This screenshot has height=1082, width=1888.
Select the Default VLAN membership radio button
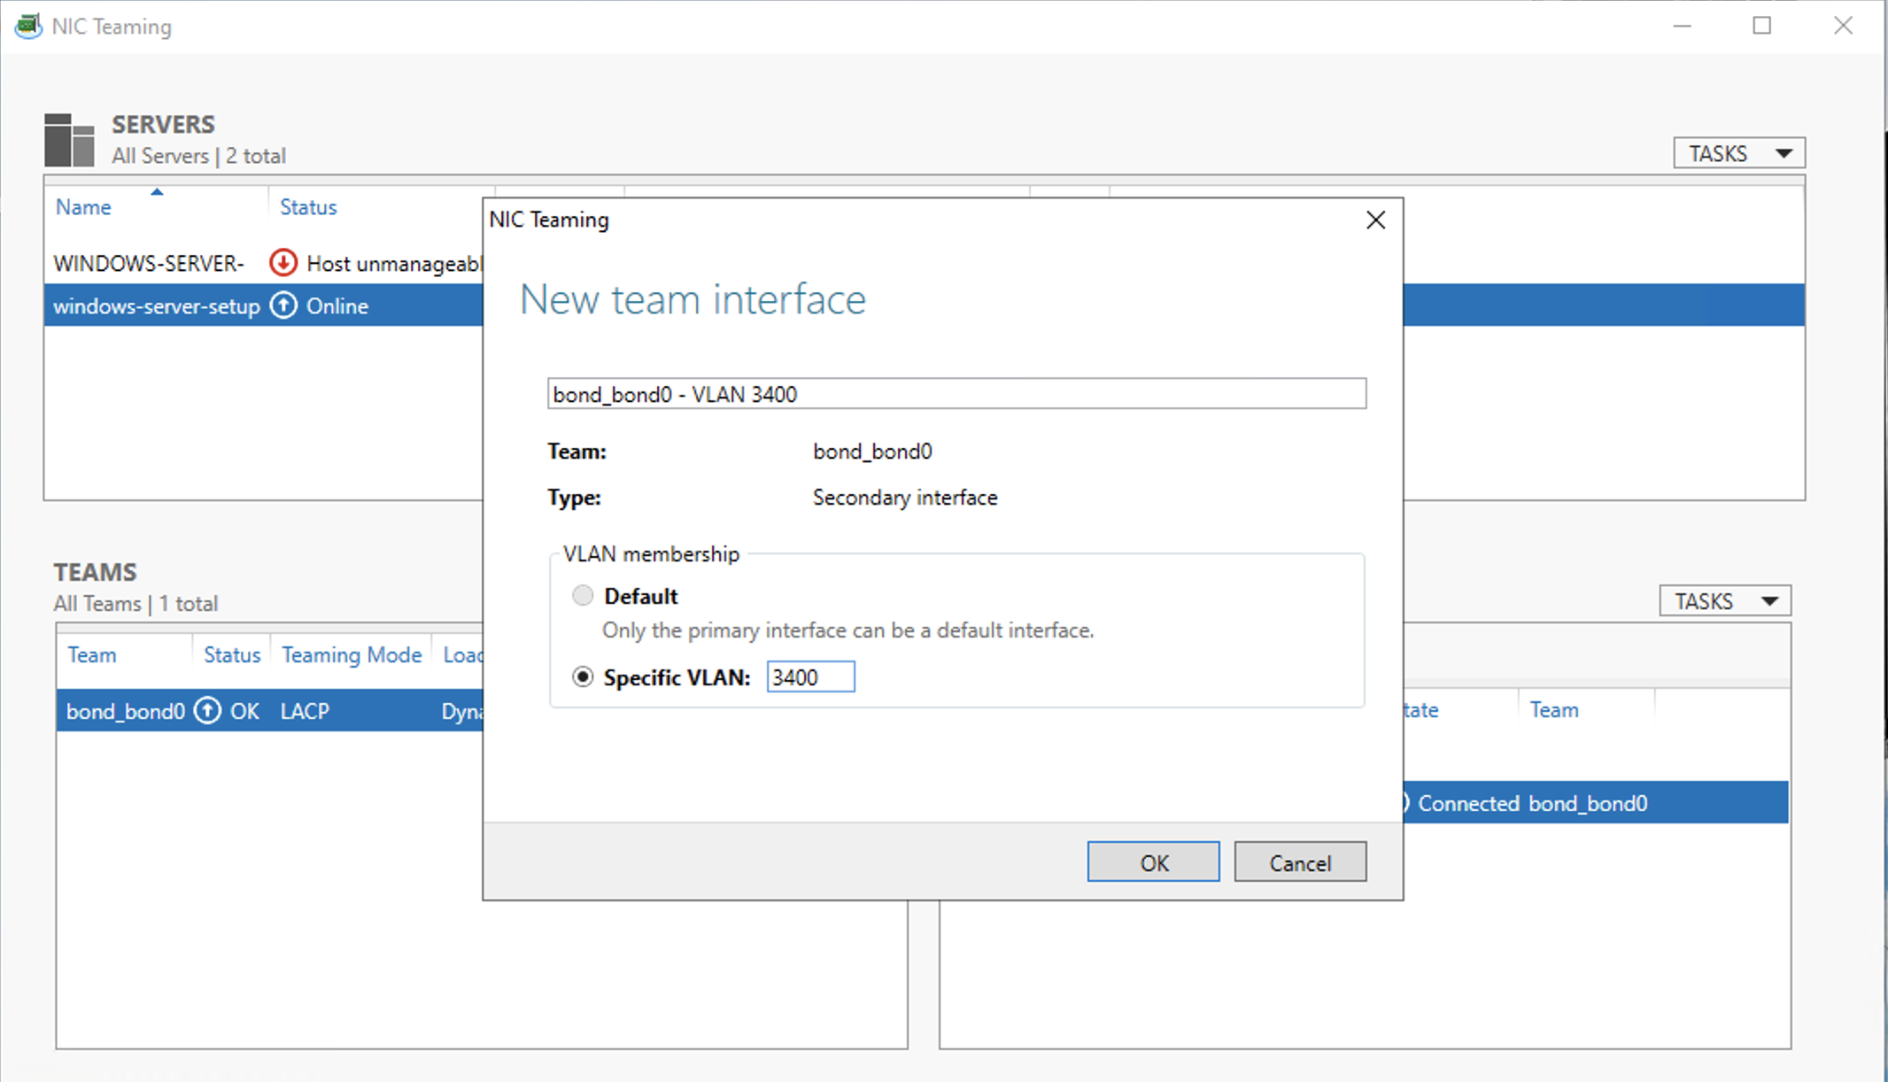[583, 595]
